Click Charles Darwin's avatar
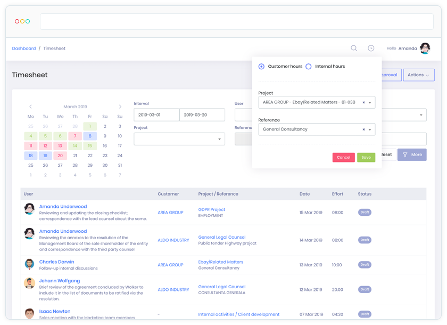447x325 pixels. 29,264
